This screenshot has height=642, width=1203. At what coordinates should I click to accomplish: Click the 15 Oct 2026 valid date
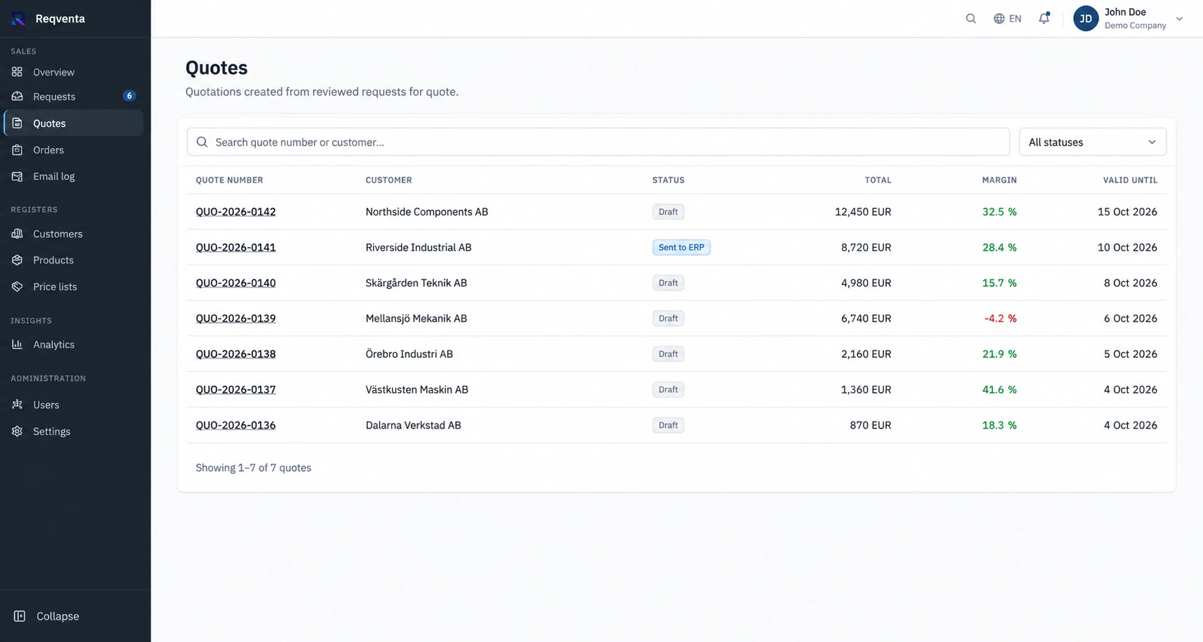[x=1127, y=211]
